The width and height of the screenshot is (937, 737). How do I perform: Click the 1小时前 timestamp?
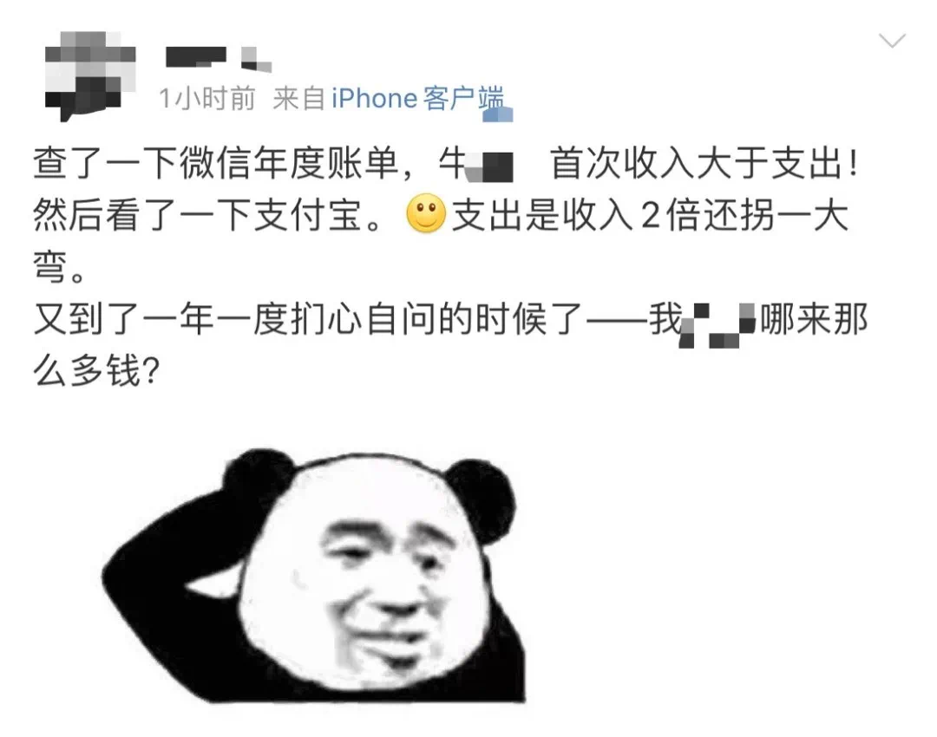[x=206, y=99]
